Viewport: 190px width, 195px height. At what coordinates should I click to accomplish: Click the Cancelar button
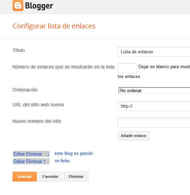pyautogui.click(x=50, y=176)
